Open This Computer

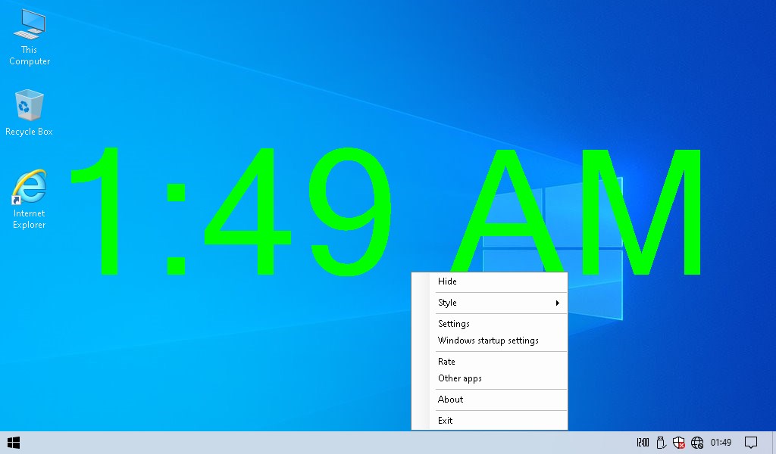pyautogui.click(x=29, y=34)
